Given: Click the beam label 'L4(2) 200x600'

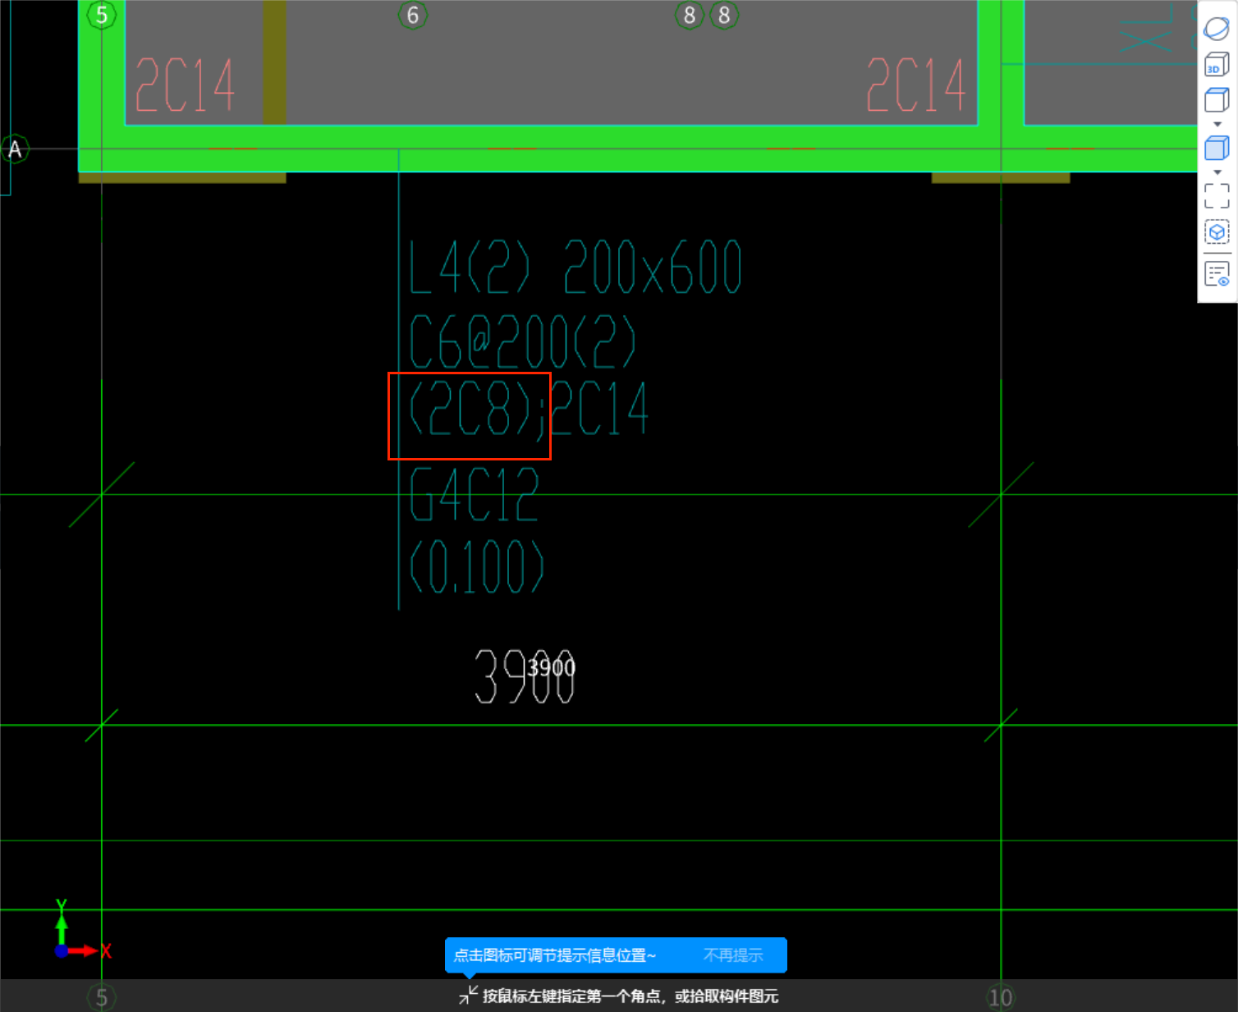Looking at the screenshot, I should click(x=575, y=268).
